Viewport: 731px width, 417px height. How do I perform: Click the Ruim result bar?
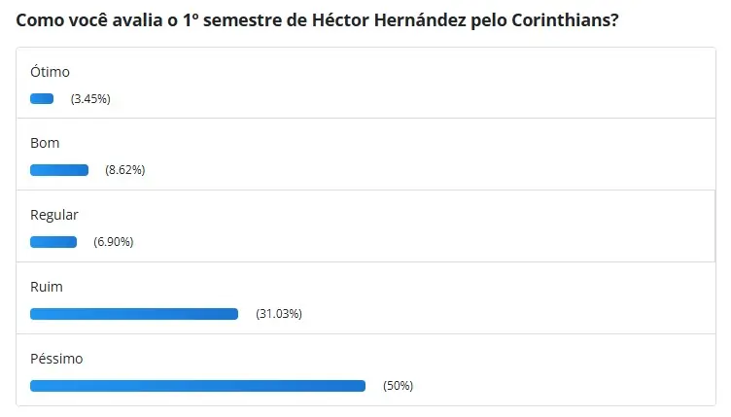pyautogui.click(x=134, y=314)
